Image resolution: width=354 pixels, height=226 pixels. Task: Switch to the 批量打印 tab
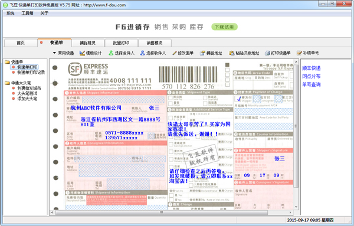tap(121, 42)
